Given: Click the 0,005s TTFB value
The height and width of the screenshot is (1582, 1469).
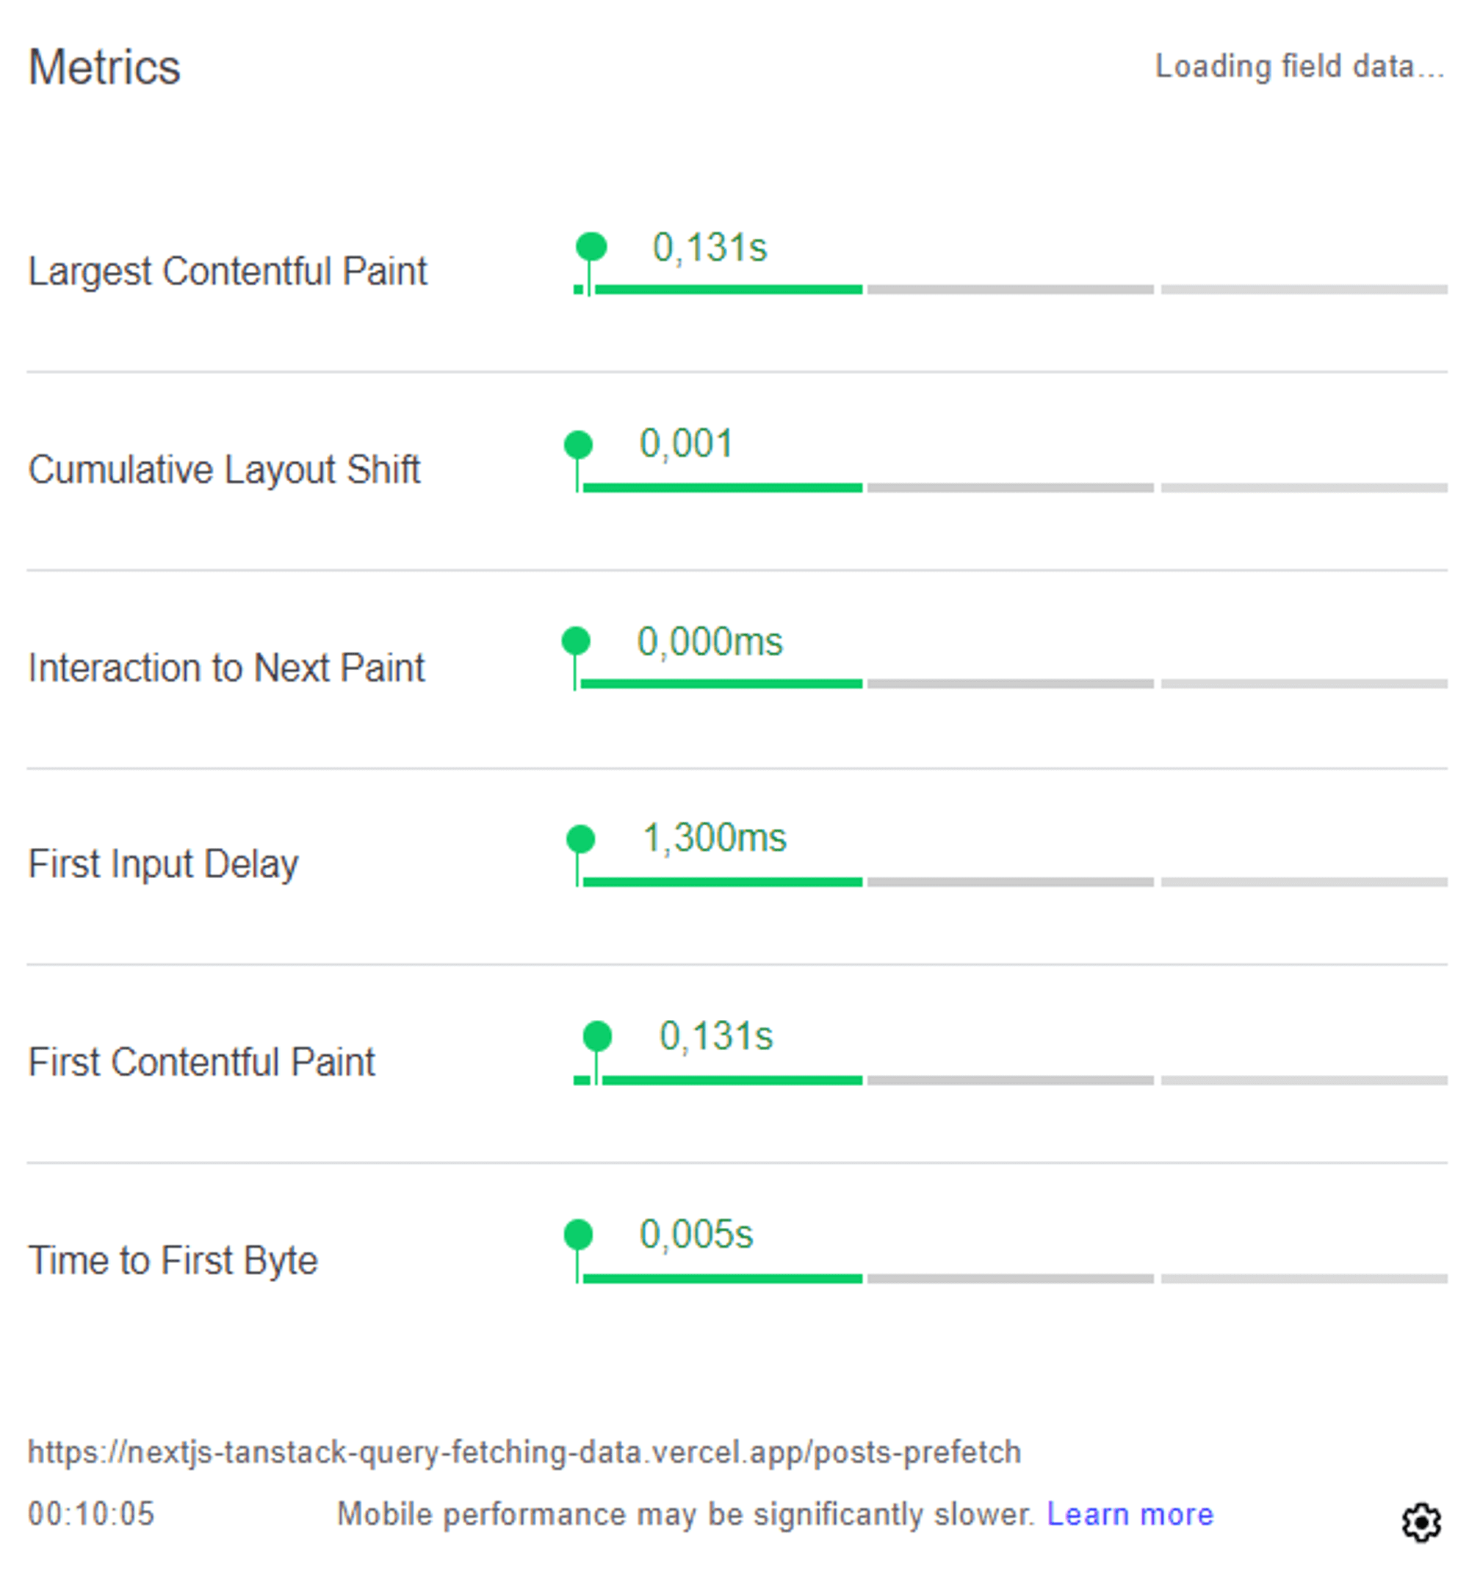Looking at the screenshot, I should pyautogui.click(x=696, y=1234).
